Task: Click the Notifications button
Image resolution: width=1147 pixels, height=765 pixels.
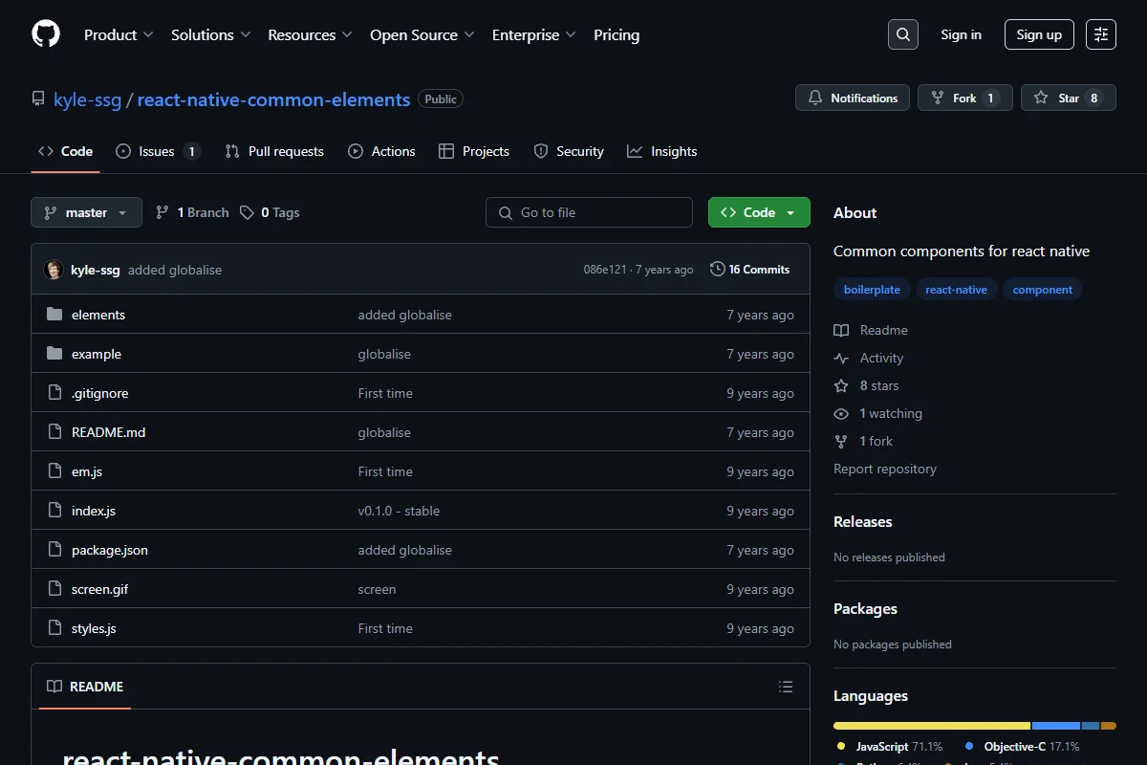Action: pos(853,98)
